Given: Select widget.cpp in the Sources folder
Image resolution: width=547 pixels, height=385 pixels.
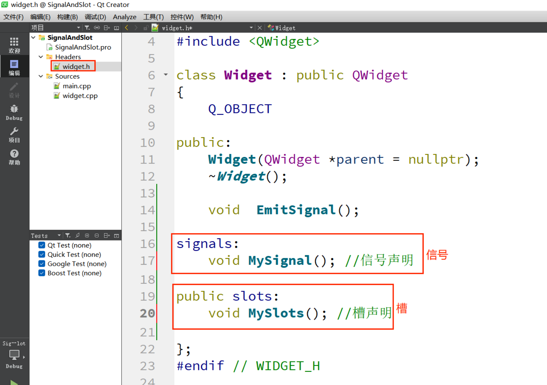Looking at the screenshot, I should 80,96.
